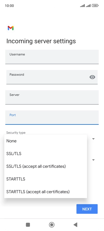The image size is (104, 231).
Task: Tap the clock showing 10:00
Action: pyautogui.click(x=9, y=6)
